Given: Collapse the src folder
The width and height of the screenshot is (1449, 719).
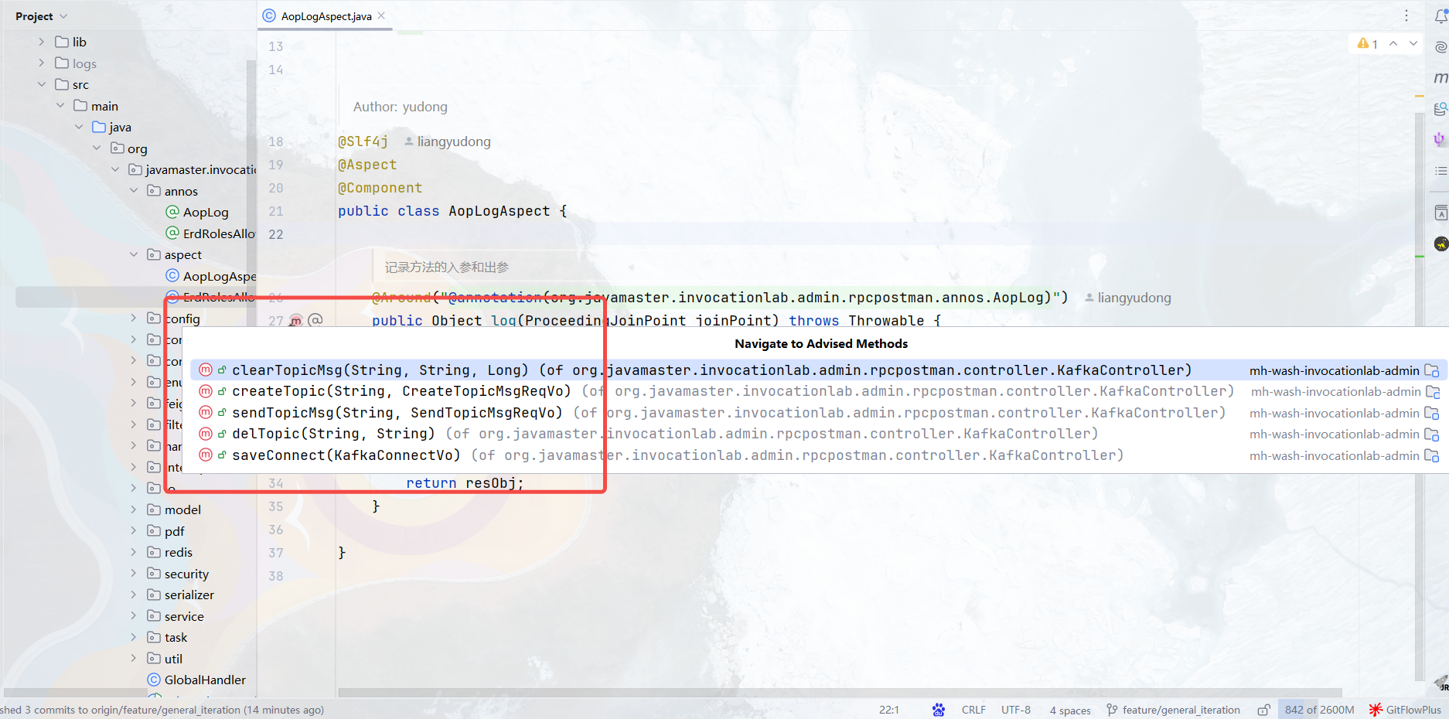Looking at the screenshot, I should coord(41,84).
